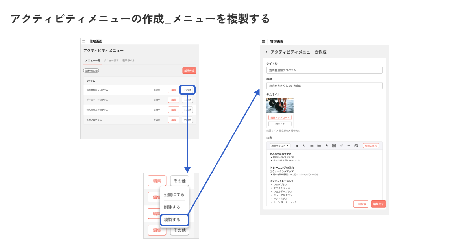
Task: Click the text background highlight icon
Action: click(334, 146)
